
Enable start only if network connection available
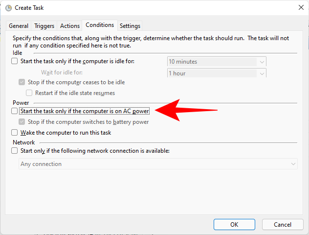pyautogui.click(x=15, y=151)
